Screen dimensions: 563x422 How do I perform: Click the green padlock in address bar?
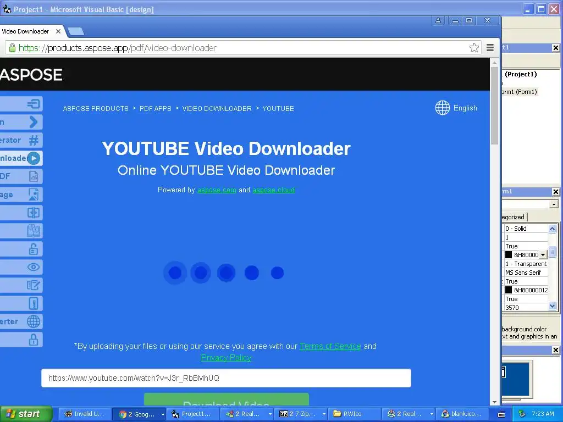[12, 48]
